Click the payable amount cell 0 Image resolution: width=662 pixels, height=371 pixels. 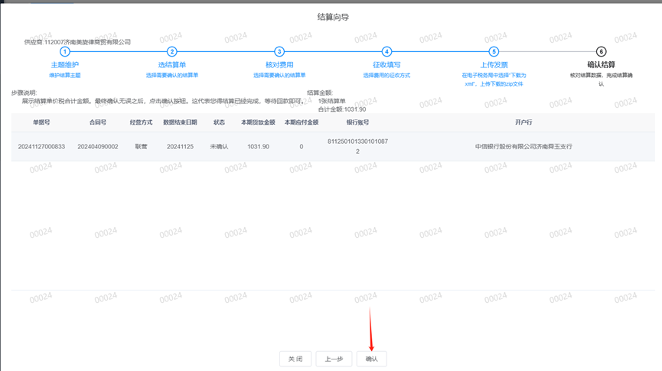pos(302,146)
